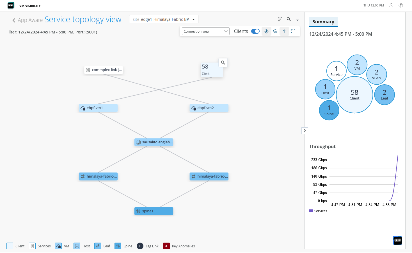Viewport: 412px width, 253px height.
Task: Click the 1 Spine summary bubble
Action: coord(329,110)
